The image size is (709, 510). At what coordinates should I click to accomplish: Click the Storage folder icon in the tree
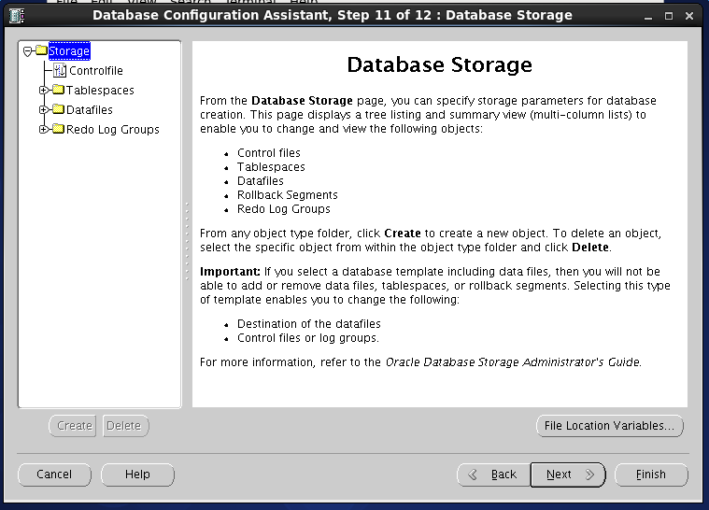pos(41,50)
